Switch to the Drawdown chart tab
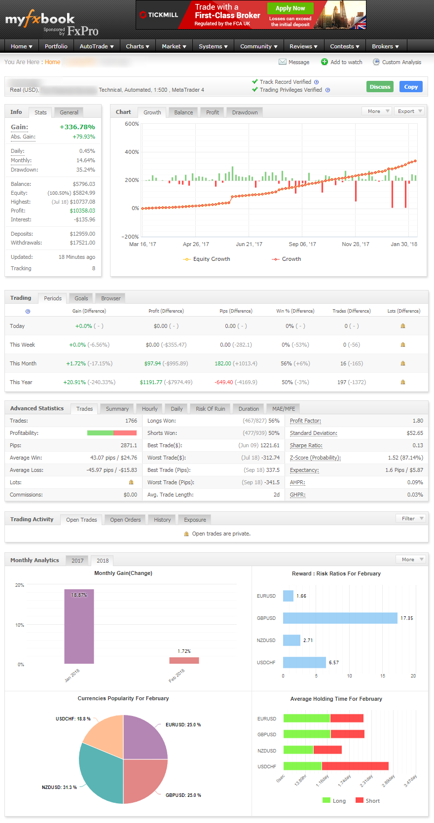The image size is (434, 823). 245,112
